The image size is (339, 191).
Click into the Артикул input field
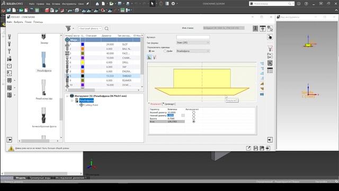(x=193, y=37)
